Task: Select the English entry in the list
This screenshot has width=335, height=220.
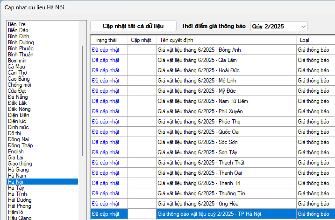Action: coord(15,151)
